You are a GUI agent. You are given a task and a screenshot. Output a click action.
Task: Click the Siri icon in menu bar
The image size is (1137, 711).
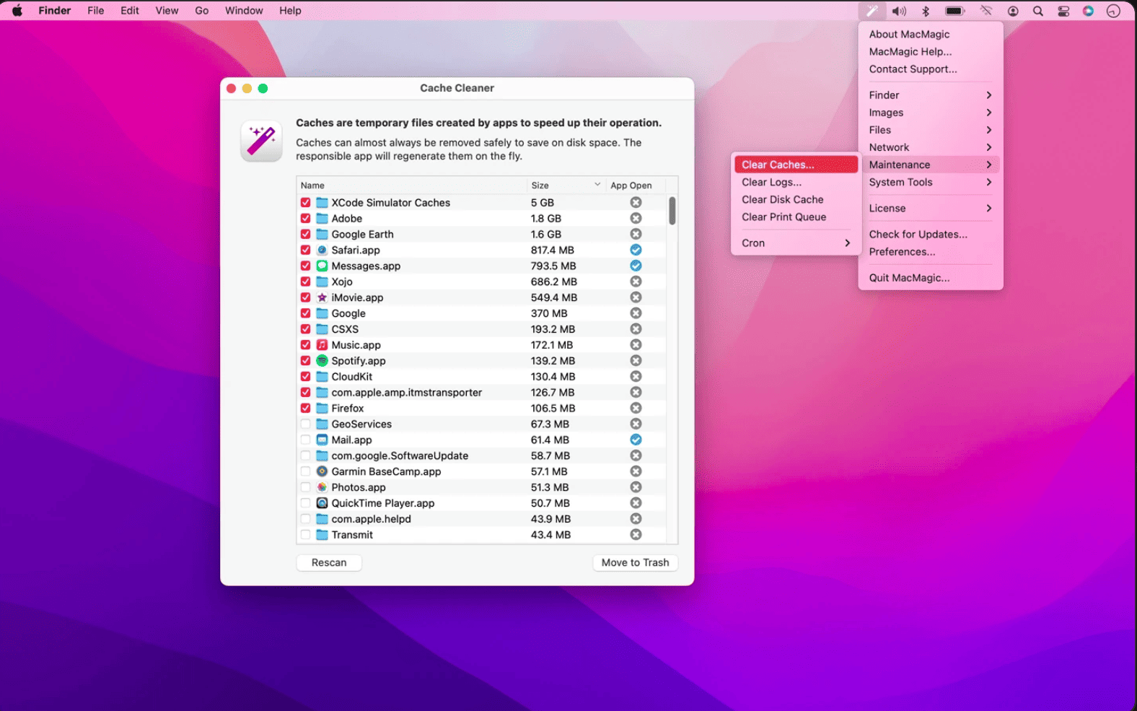pyautogui.click(x=1088, y=11)
